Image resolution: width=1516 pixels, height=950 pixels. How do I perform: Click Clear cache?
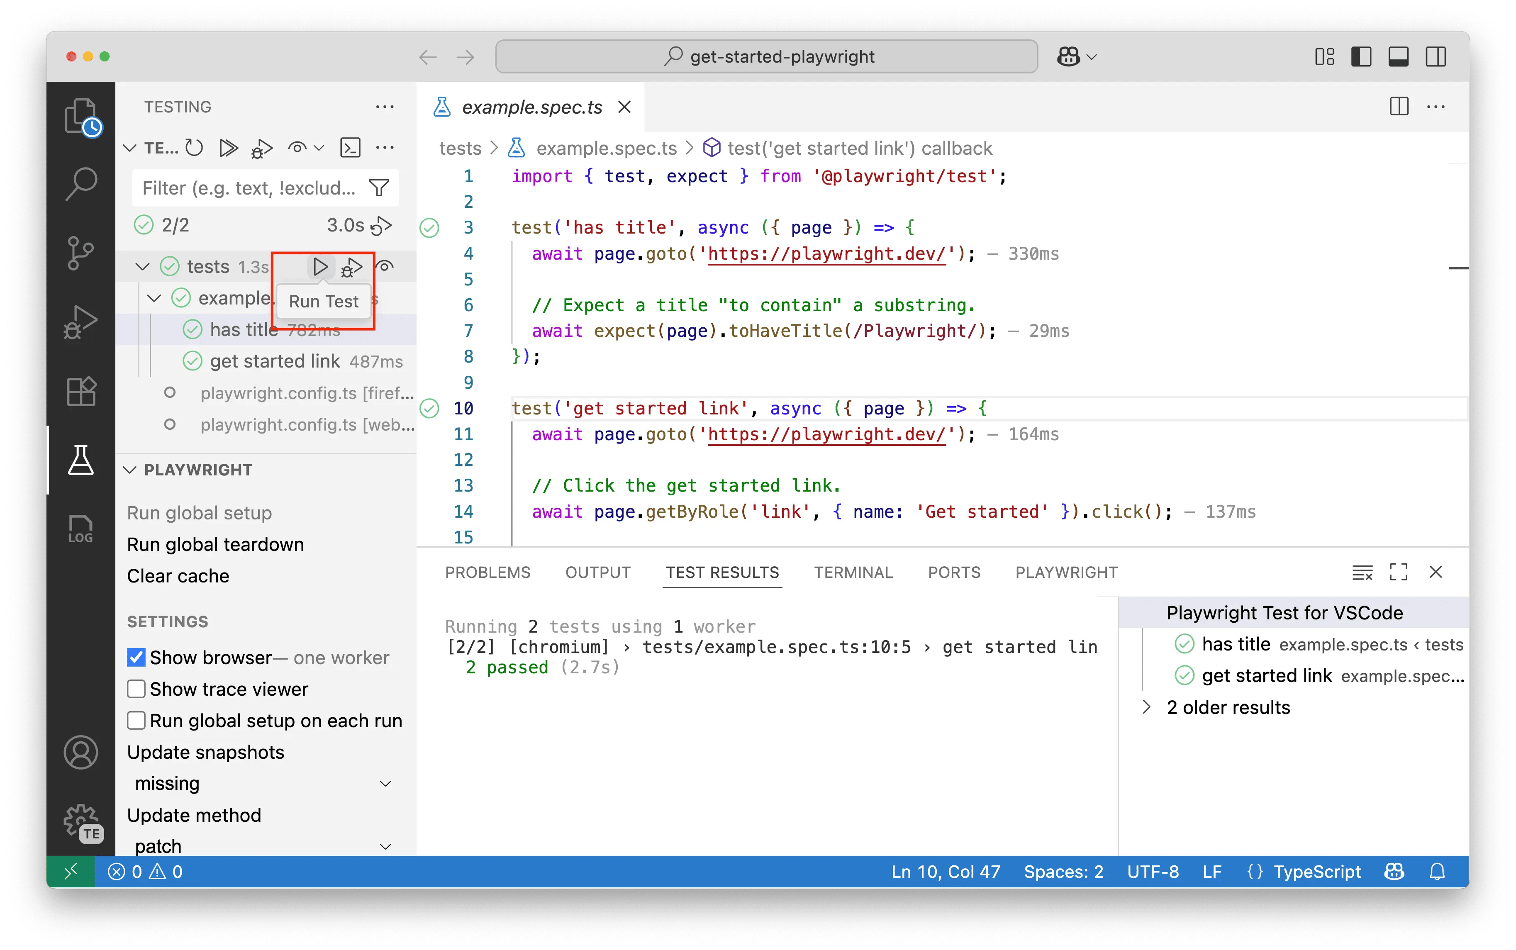178,575
